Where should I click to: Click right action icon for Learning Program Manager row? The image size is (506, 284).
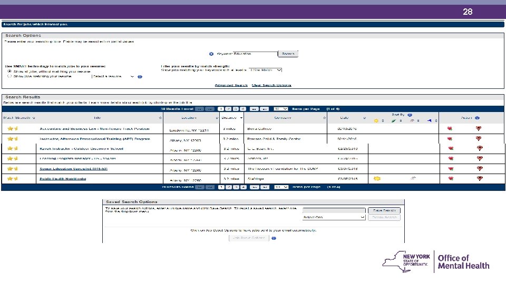coord(480,158)
